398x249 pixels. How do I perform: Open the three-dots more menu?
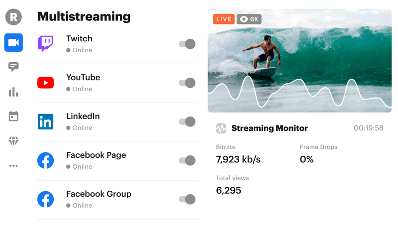[13, 166]
